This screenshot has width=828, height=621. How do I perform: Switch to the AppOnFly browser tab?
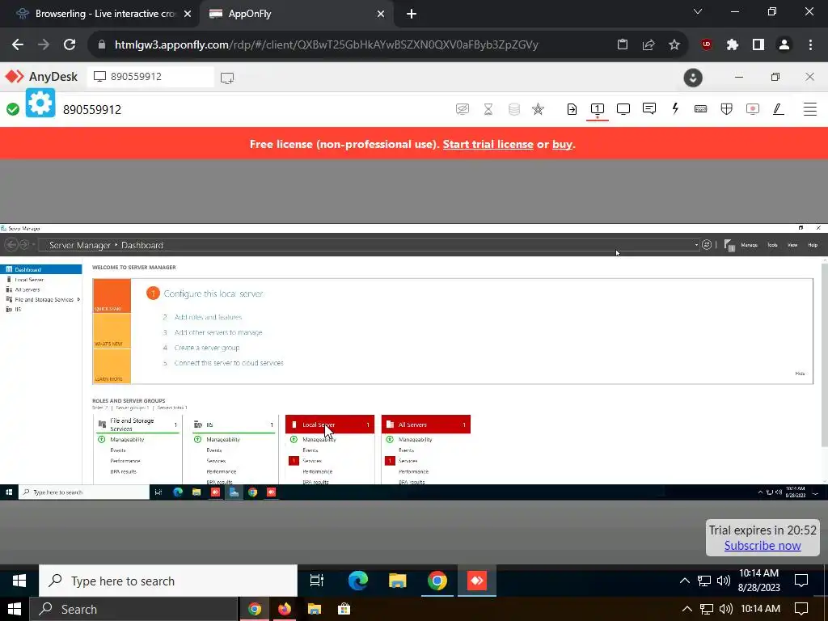tap(296, 14)
